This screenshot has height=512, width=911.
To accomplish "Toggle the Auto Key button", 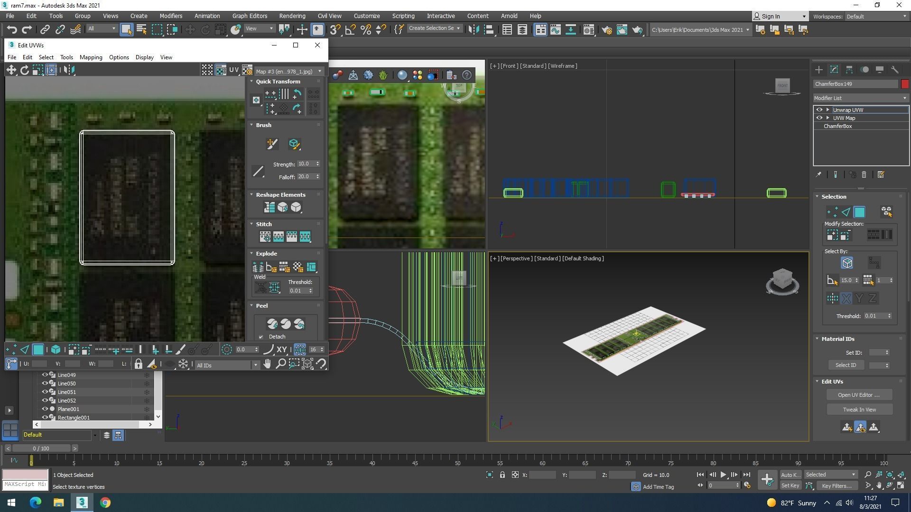I will 790,475.
